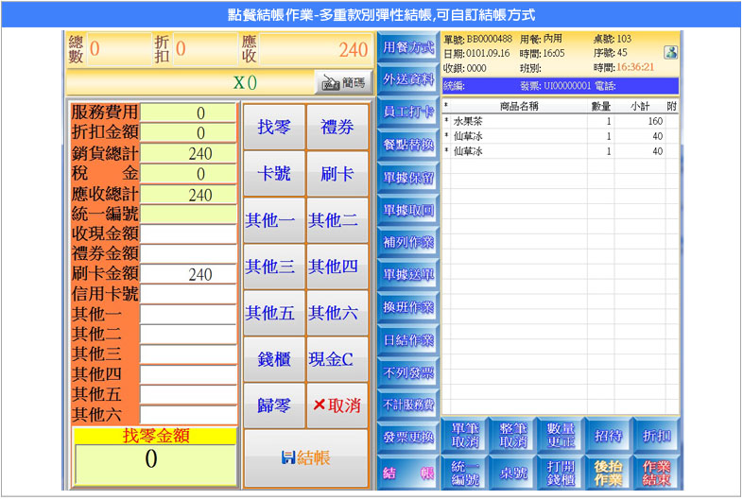Click the 錢櫃 button on the keypad
743x500 pixels.
(x=274, y=359)
